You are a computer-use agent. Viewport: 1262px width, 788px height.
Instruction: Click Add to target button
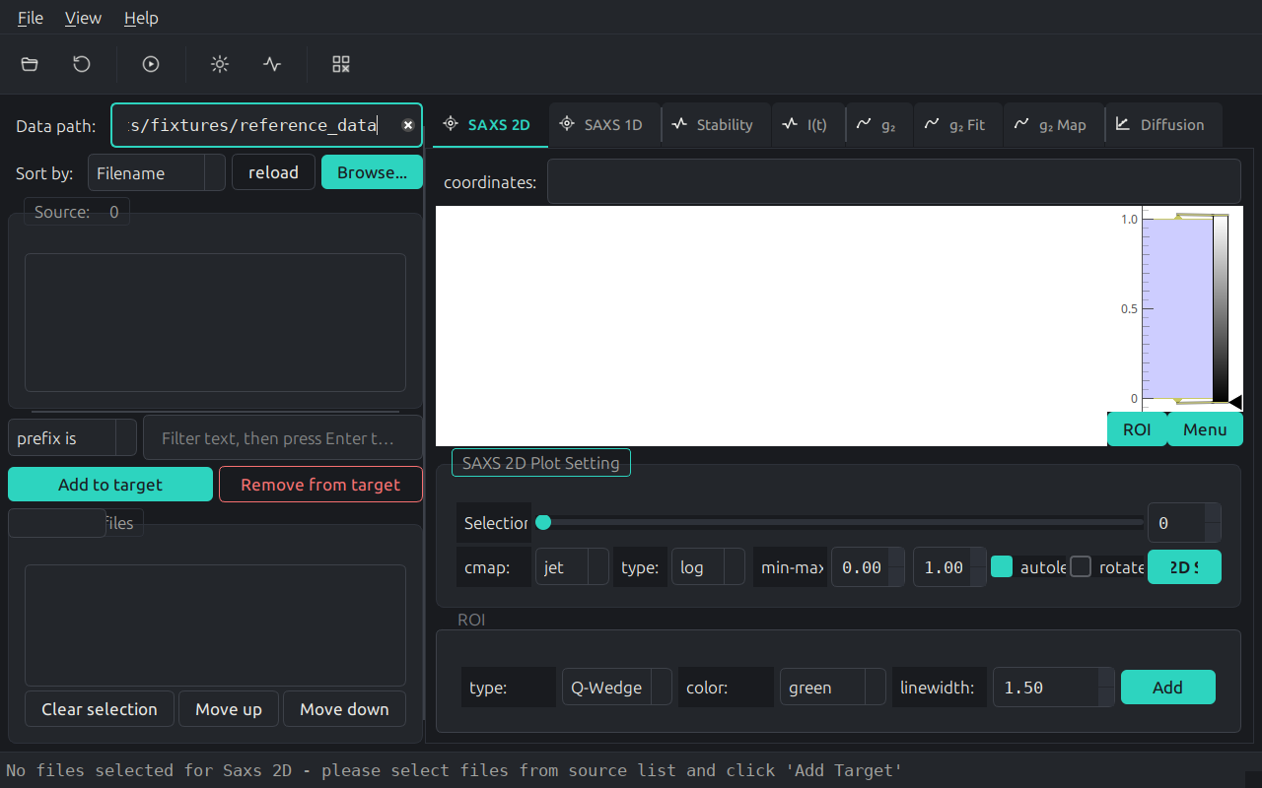[x=110, y=485]
